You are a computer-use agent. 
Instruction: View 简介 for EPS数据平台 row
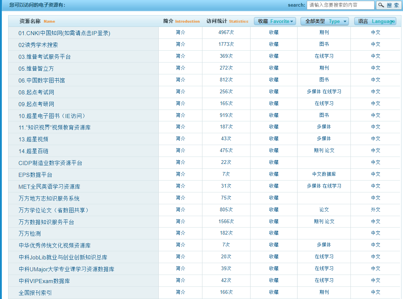[181, 174]
